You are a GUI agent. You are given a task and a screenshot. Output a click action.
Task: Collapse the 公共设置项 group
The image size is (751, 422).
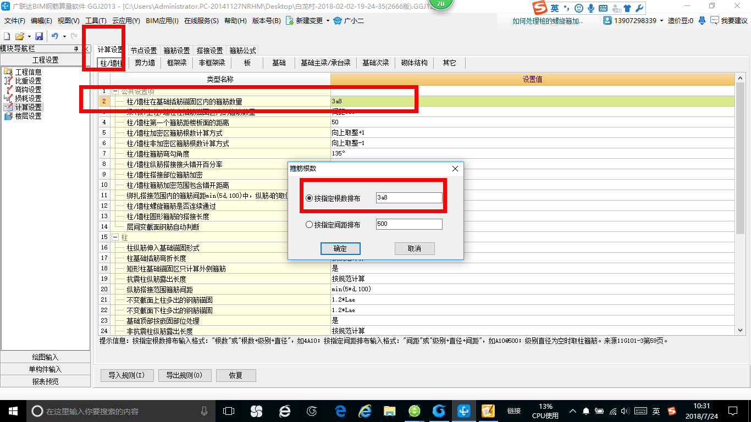coord(115,91)
